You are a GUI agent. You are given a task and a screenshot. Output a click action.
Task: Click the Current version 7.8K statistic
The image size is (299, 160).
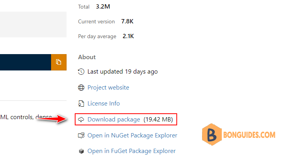106,21
